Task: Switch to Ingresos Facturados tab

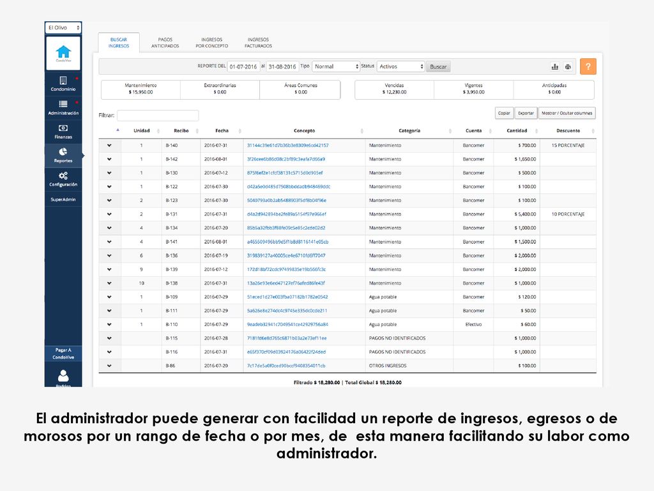Action: pyautogui.click(x=258, y=43)
